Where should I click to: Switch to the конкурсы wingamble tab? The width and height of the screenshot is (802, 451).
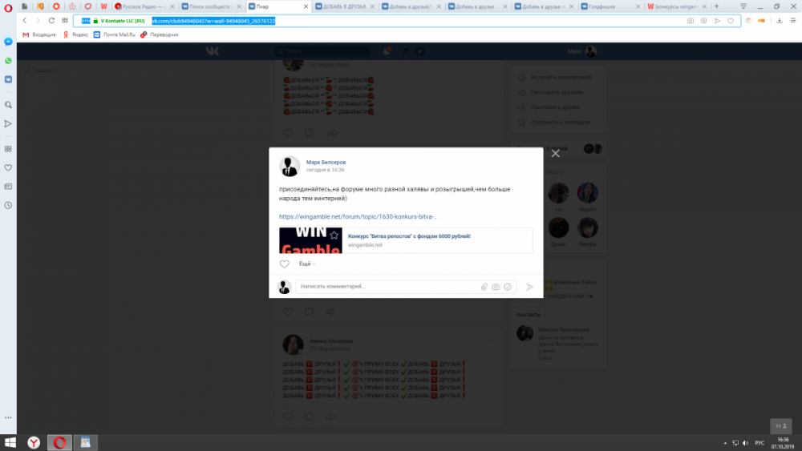[677, 6]
